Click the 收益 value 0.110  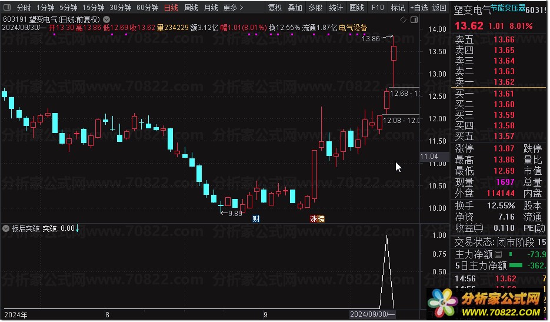point(504,228)
